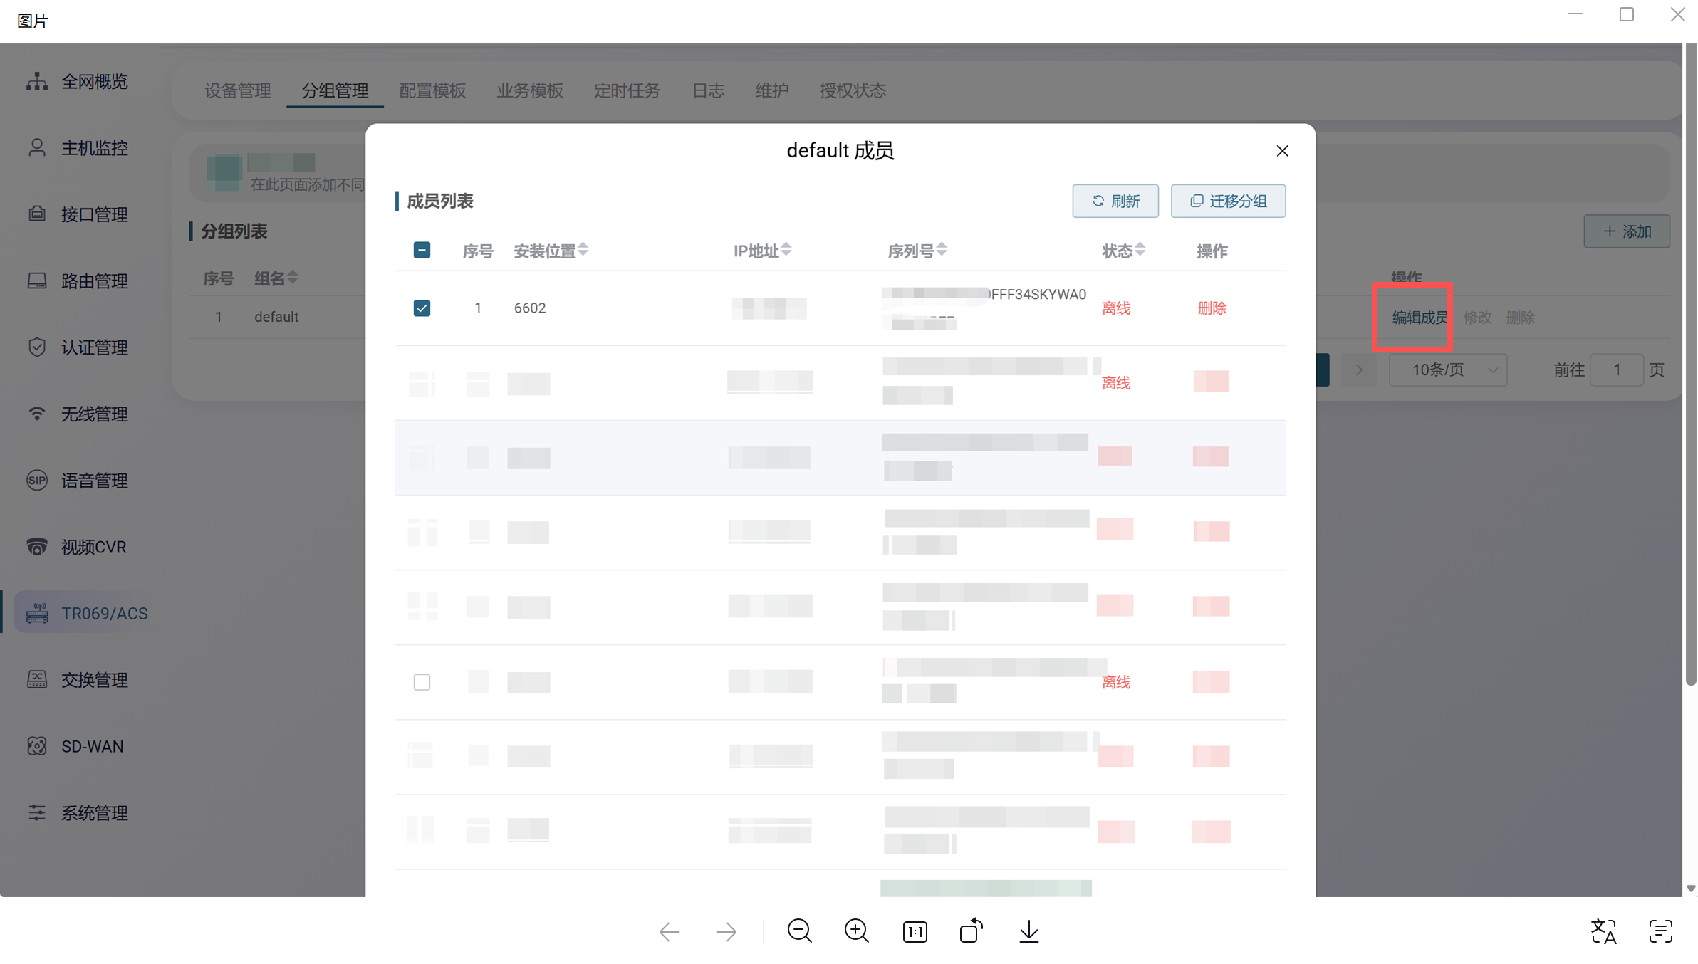Download the image with arrow icon
This screenshot has height=964, width=1698.
1028,931
